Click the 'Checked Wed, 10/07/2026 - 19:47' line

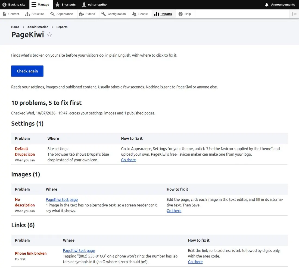(83, 113)
